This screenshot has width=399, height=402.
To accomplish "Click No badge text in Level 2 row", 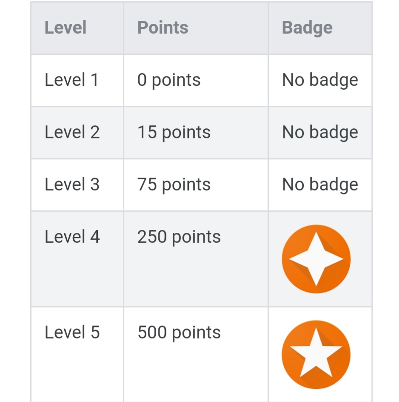I will point(320,133).
